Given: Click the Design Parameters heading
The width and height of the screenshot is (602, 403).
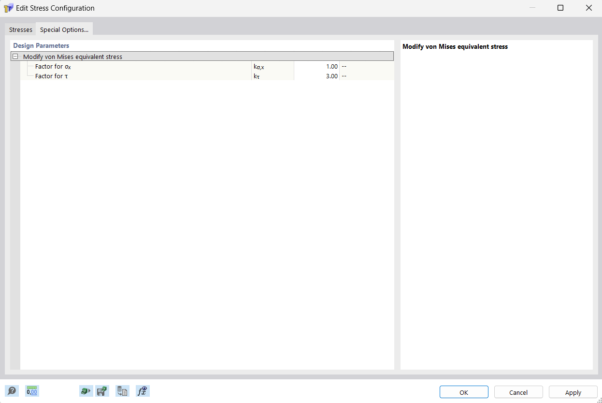Looking at the screenshot, I should click(41, 45).
